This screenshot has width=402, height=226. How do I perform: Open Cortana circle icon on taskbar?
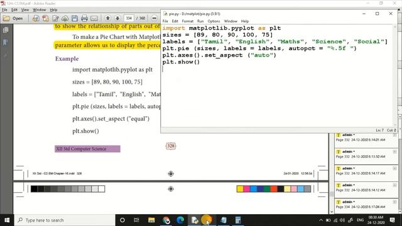click(122, 220)
